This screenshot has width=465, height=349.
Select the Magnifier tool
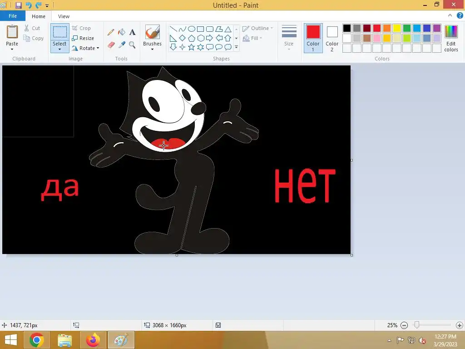(x=132, y=45)
